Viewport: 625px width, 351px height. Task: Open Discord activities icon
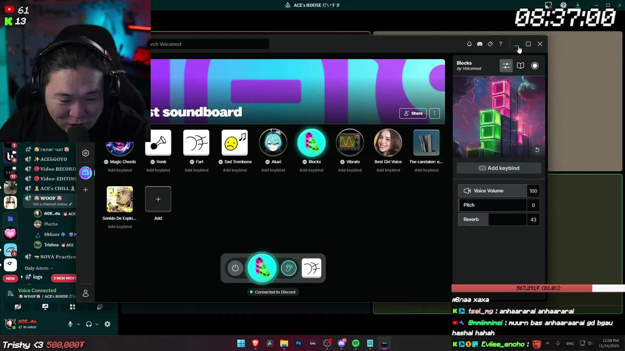(72, 307)
